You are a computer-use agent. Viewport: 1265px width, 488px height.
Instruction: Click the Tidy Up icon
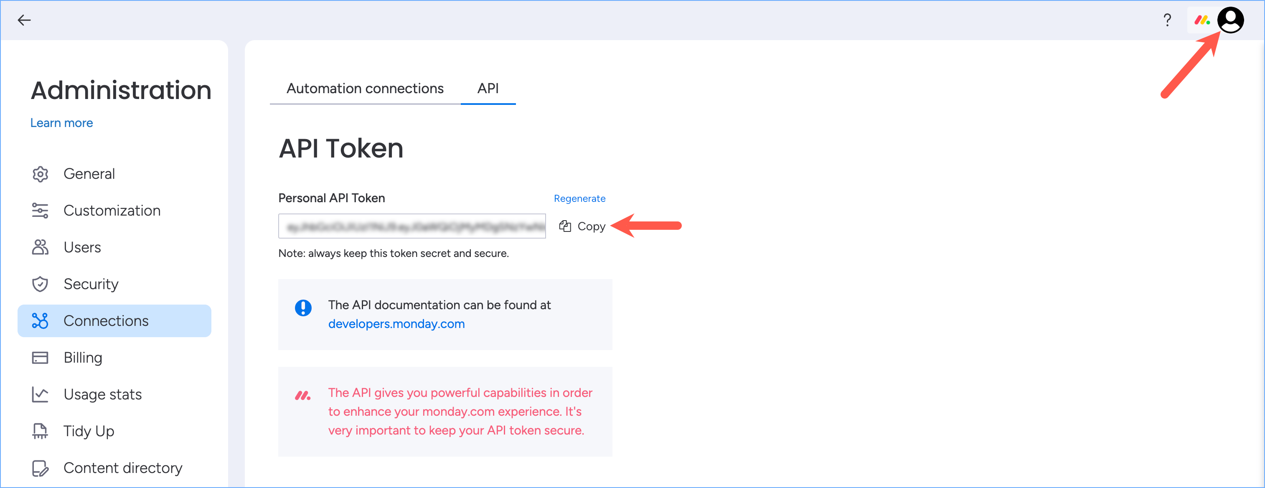coord(40,431)
